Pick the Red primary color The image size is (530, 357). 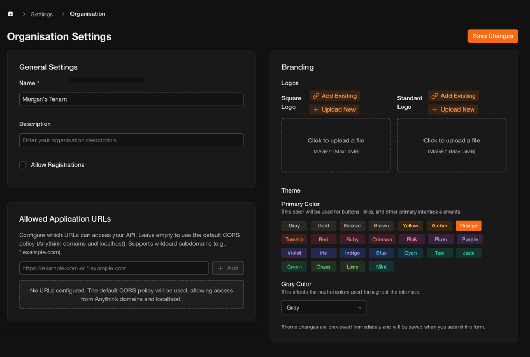(x=323, y=239)
